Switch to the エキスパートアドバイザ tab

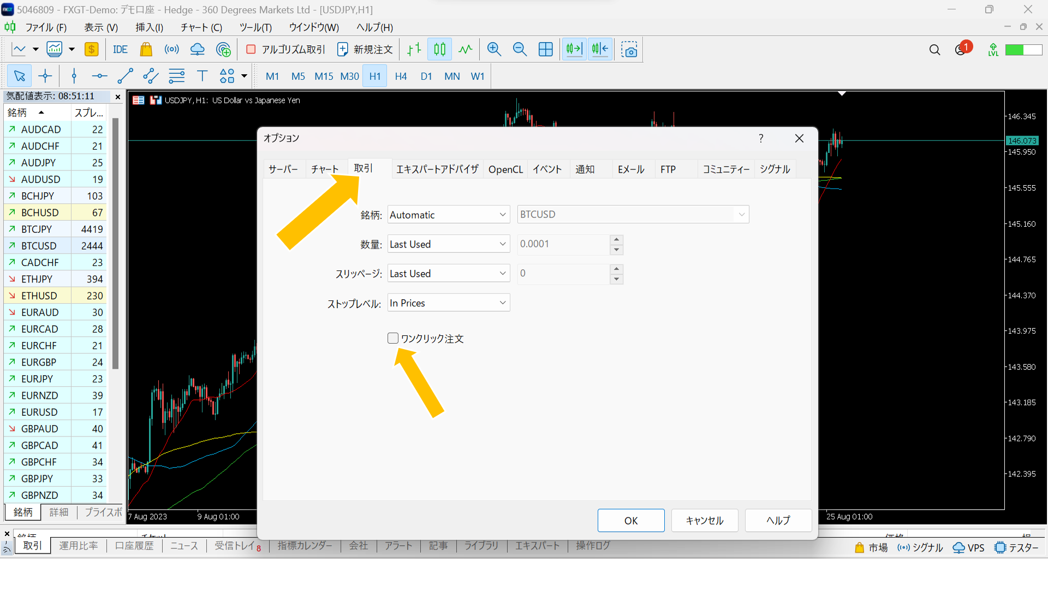(x=437, y=169)
